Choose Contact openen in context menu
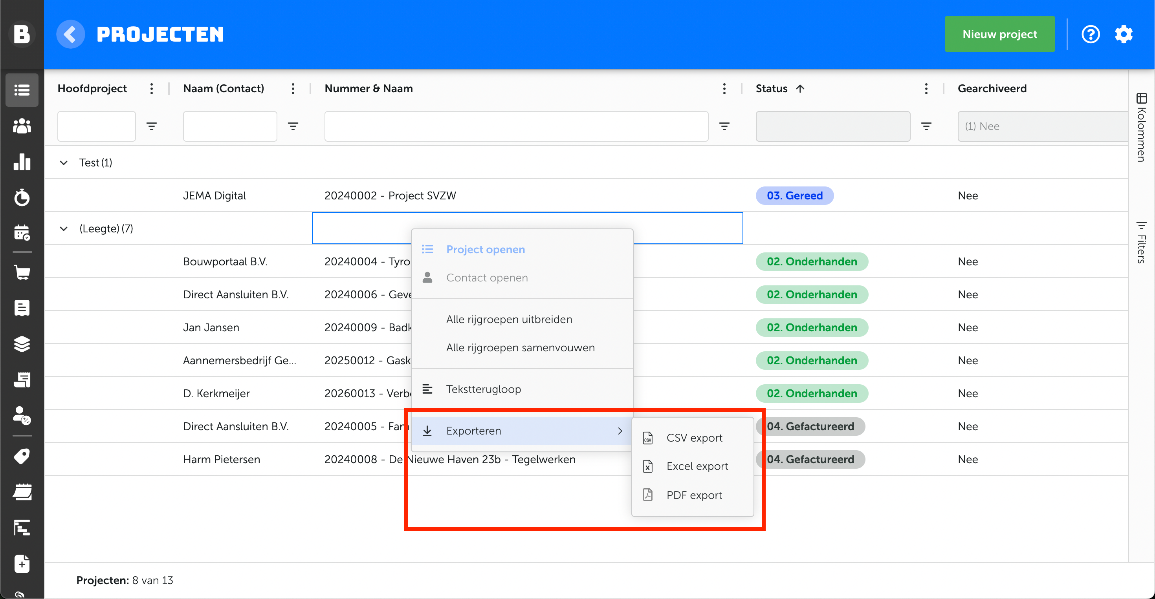Image resolution: width=1155 pixels, height=599 pixels. [522, 278]
